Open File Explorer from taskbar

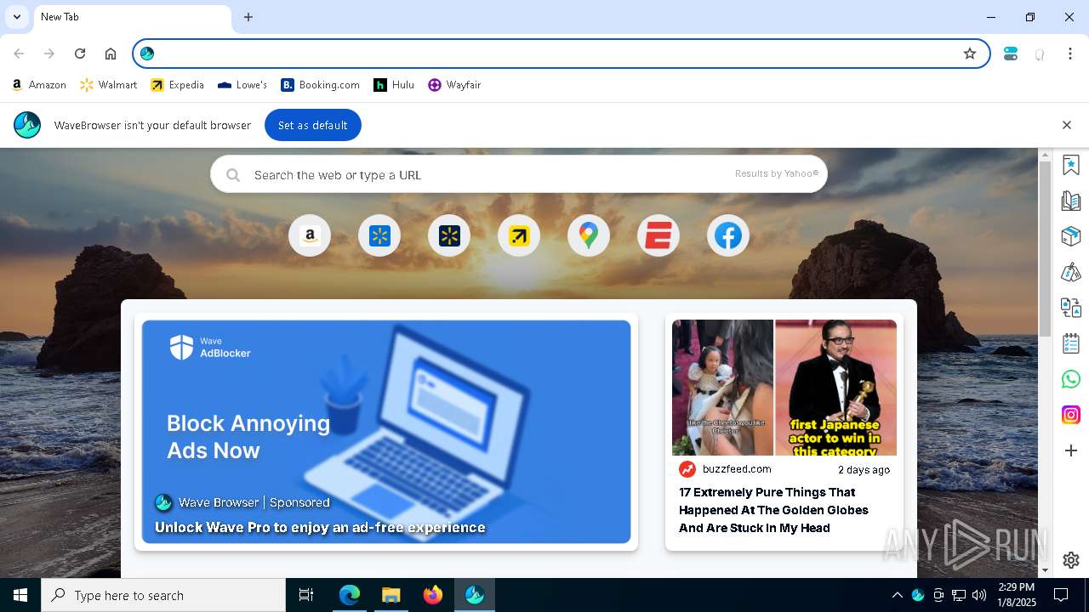[391, 595]
